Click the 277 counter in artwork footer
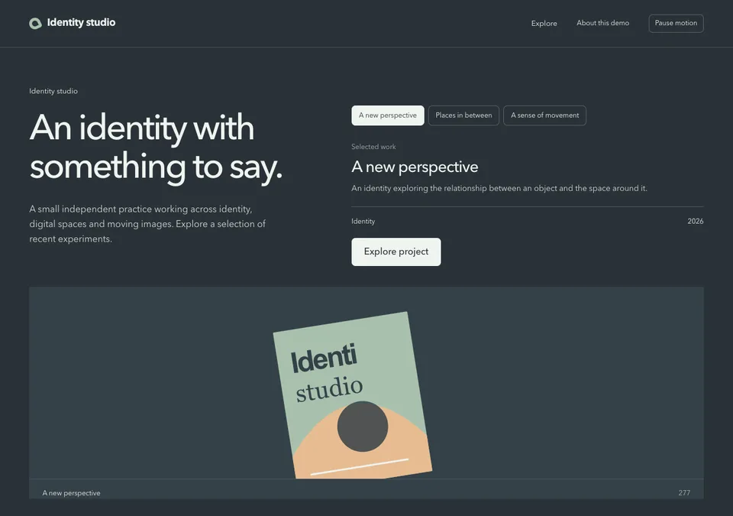This screenshot has width=733, height=516. click(x=684, y=493)
